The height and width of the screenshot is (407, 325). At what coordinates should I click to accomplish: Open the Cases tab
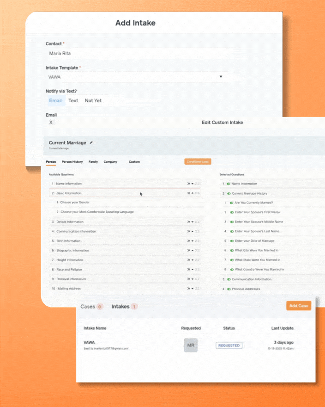point(88,307)
